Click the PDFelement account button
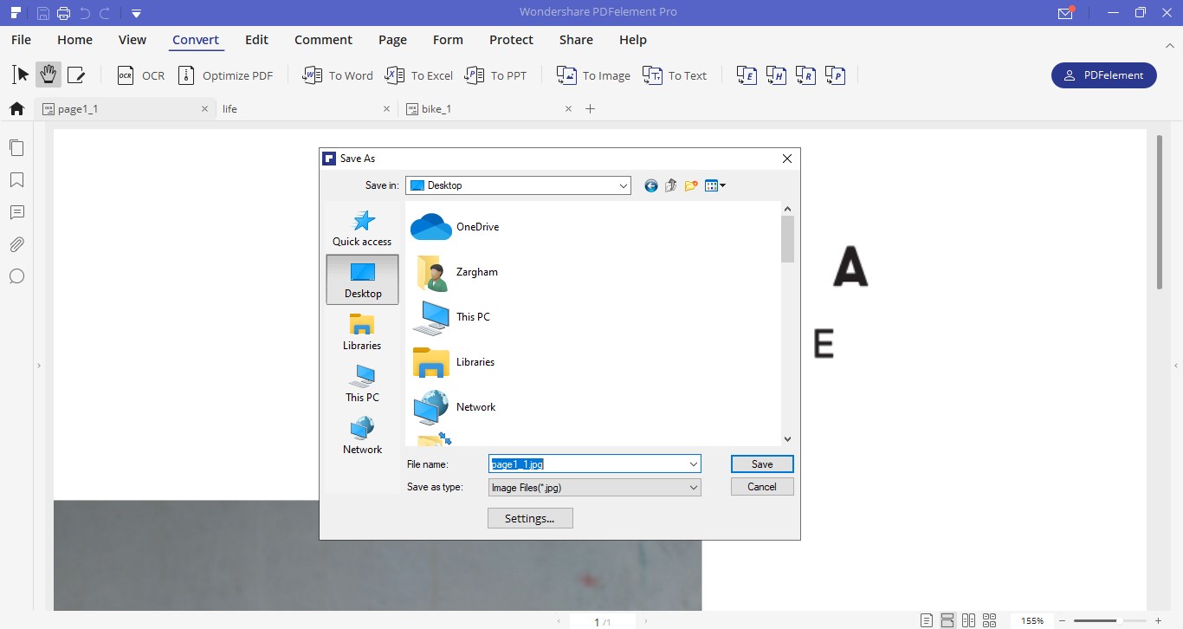Viewport: 1183px width, 629px height. point(1103,75)
